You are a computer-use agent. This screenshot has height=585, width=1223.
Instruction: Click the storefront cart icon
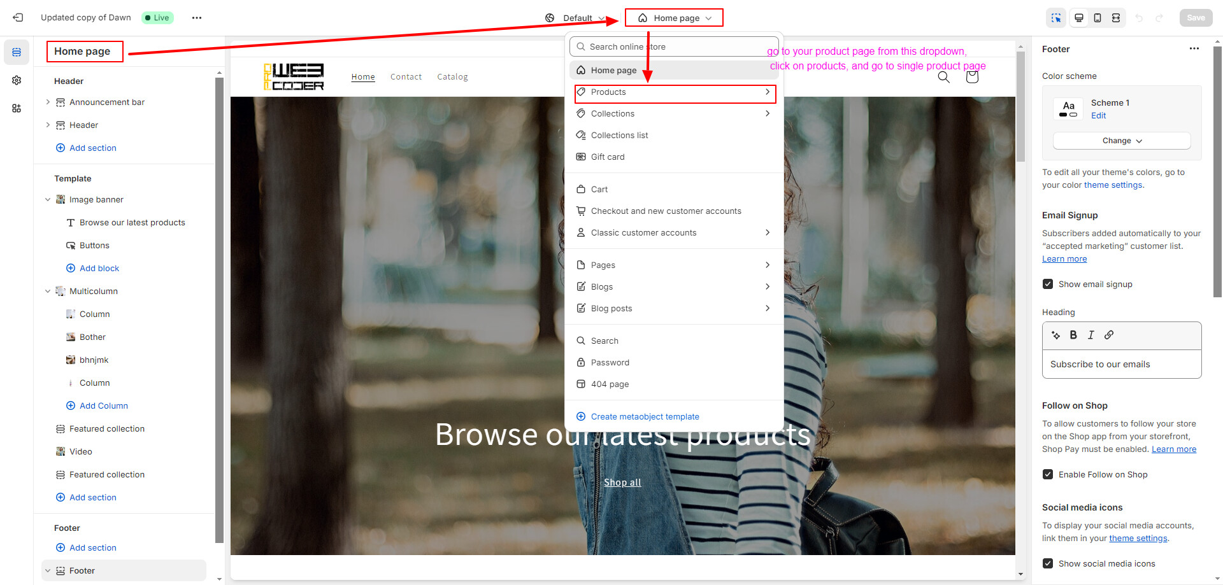tap(972, 77)
